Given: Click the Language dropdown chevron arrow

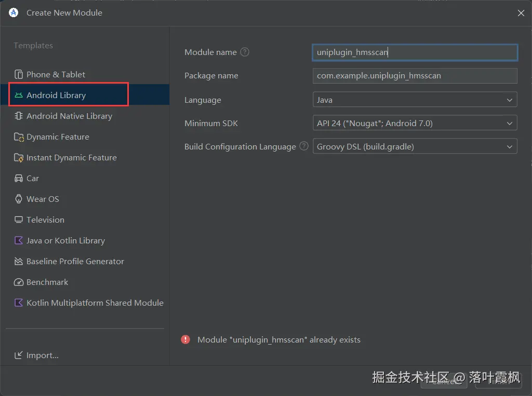Looking at the screenshot, I should tap(509, 100).
